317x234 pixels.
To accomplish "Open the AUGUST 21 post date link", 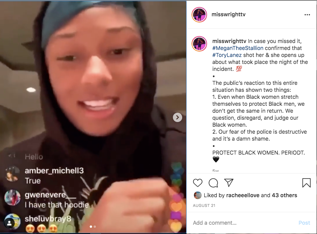I will coord(204,206).
